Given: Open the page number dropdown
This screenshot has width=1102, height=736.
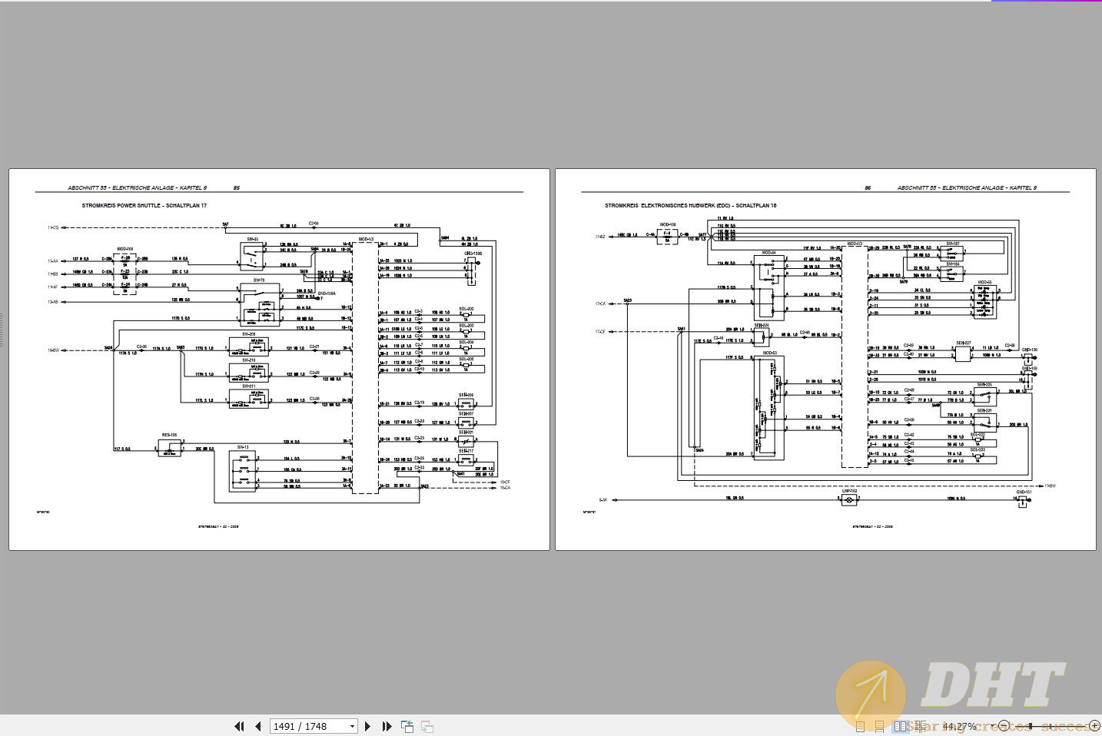Looking at the screenshot, I should pos(351,726).
